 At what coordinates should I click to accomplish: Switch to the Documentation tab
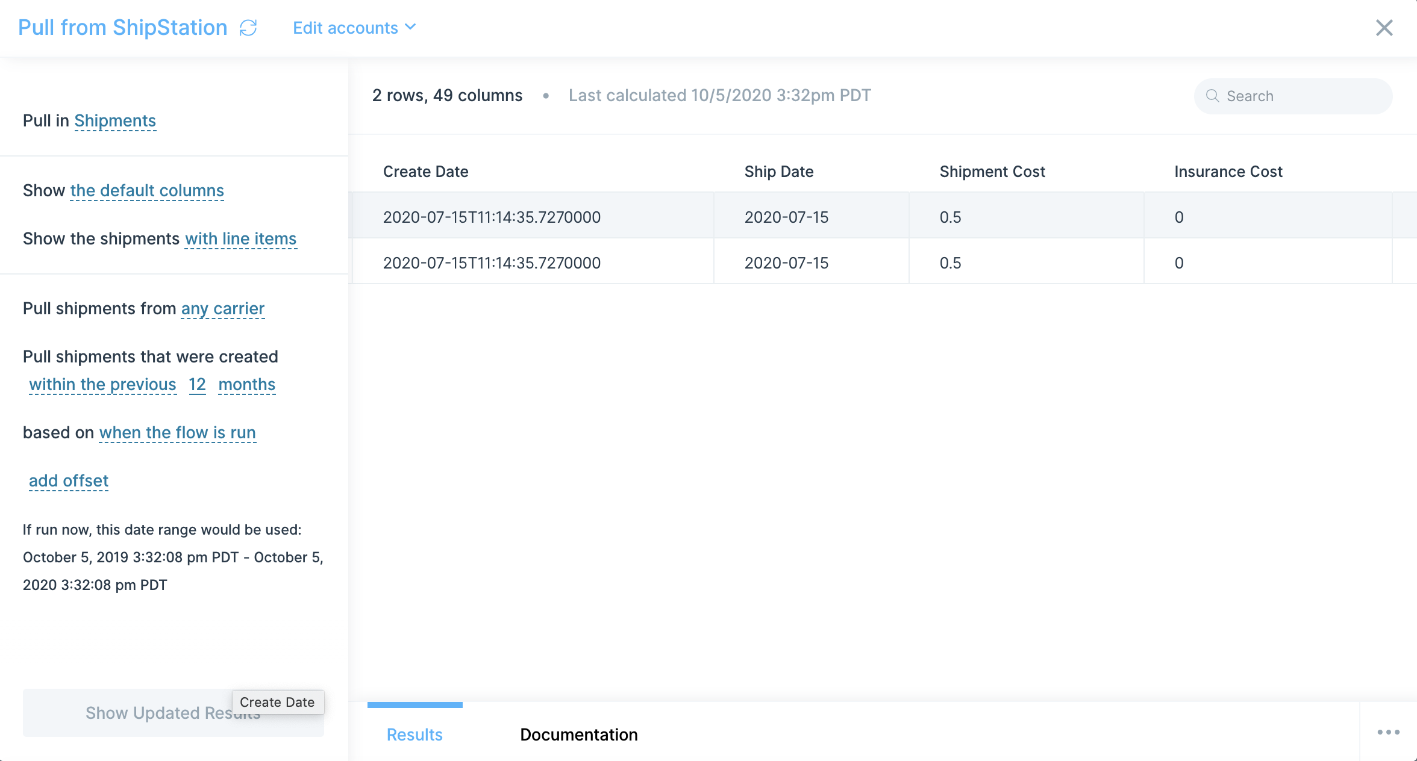[x=578, y=735]
